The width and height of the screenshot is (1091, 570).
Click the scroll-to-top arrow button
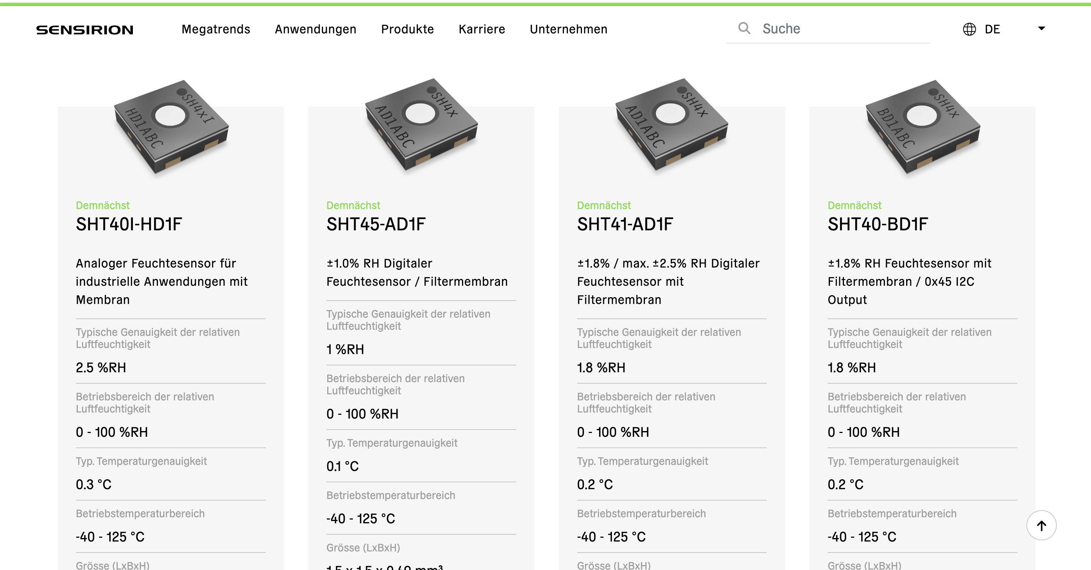pyautogui.click(x=1041, y=526)
